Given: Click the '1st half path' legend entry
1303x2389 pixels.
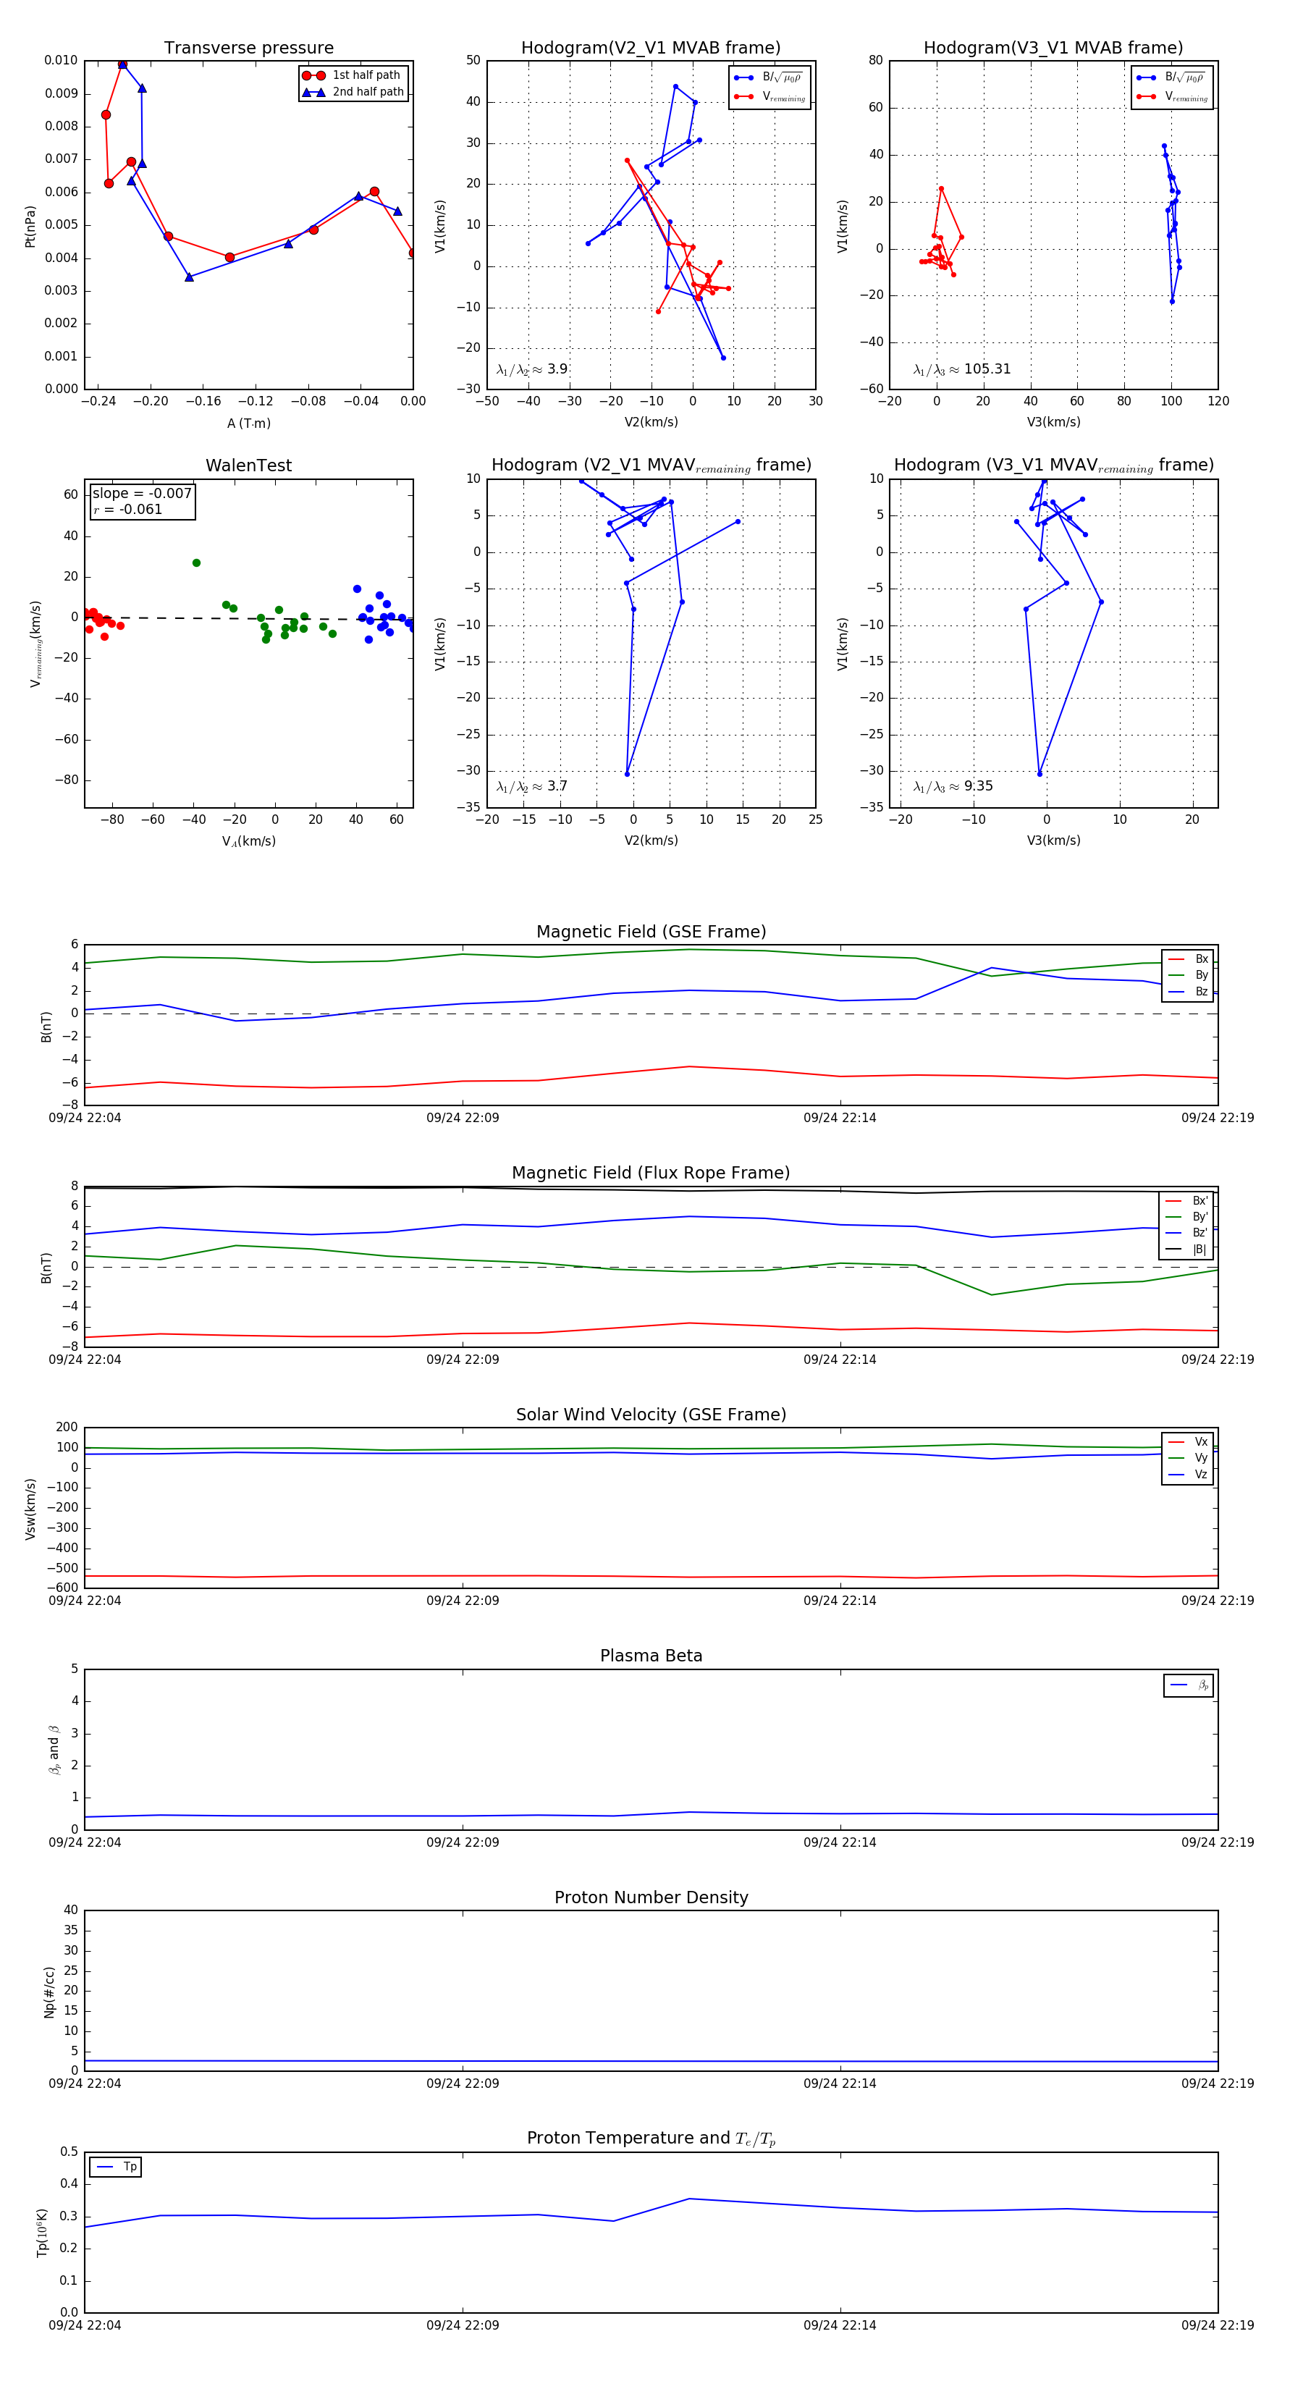Looking at the screenshot, I should tap(353, 75).
